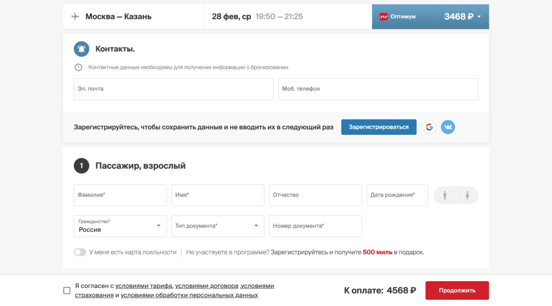Image resolution: width=552 pixels, height=306 pixels.
Task: Click the К оплате: 4568 ₽ total
Action: coord(380,290)
